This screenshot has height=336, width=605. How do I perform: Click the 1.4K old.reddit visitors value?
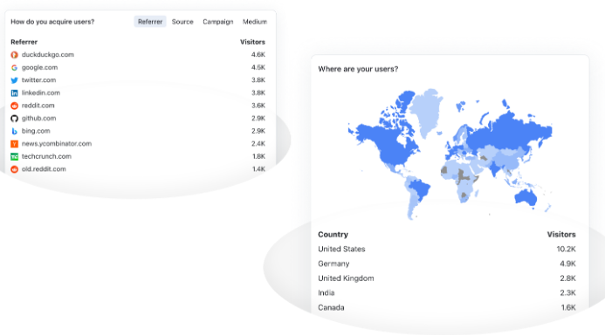click(x=258, y=169)
